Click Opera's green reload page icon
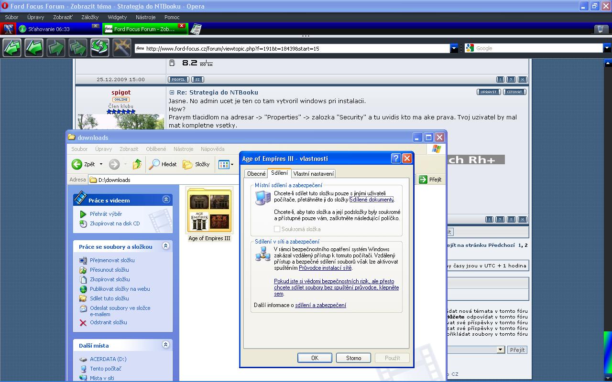The image size is (612, 382). tap(100, 48)
